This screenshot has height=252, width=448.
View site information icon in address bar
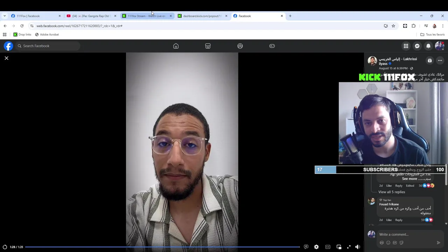click(32, 26)
